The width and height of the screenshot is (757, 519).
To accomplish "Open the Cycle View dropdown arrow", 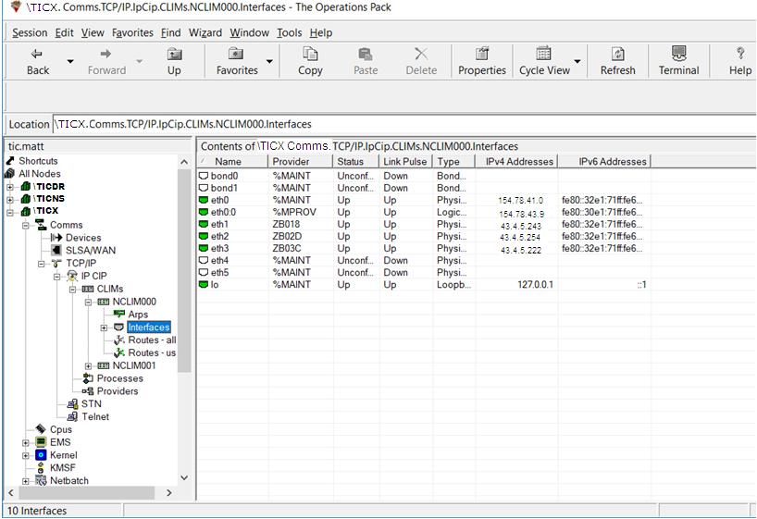I will click(x=577, y=62).
